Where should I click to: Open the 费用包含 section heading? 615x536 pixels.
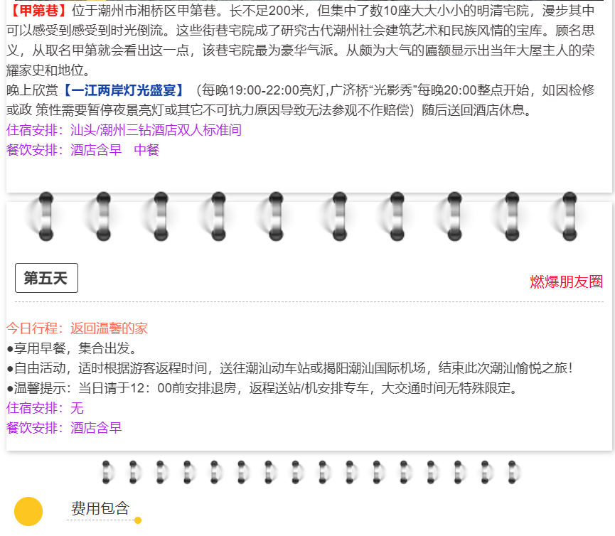click(x=100, y=508)
